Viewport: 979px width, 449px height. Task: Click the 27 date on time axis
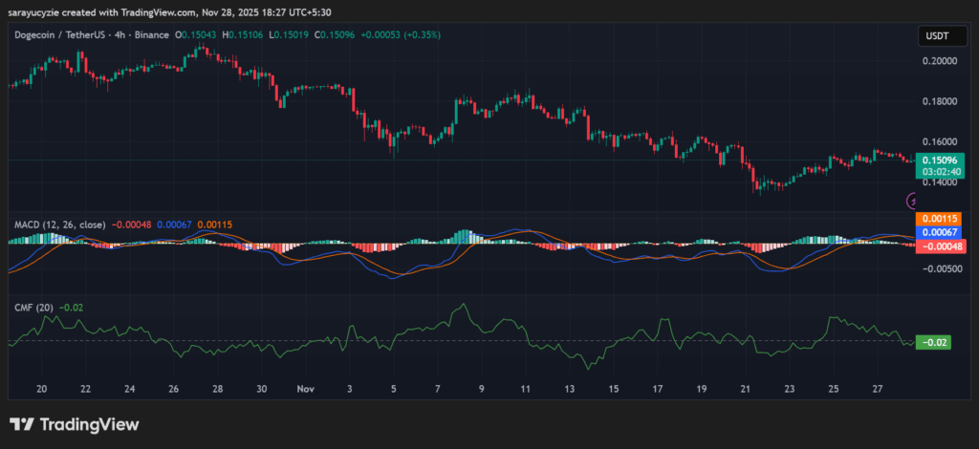(877, 390)
